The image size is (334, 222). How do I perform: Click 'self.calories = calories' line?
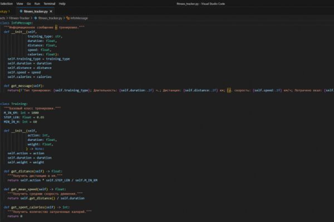pyautogui.click(x=30, y=77)
